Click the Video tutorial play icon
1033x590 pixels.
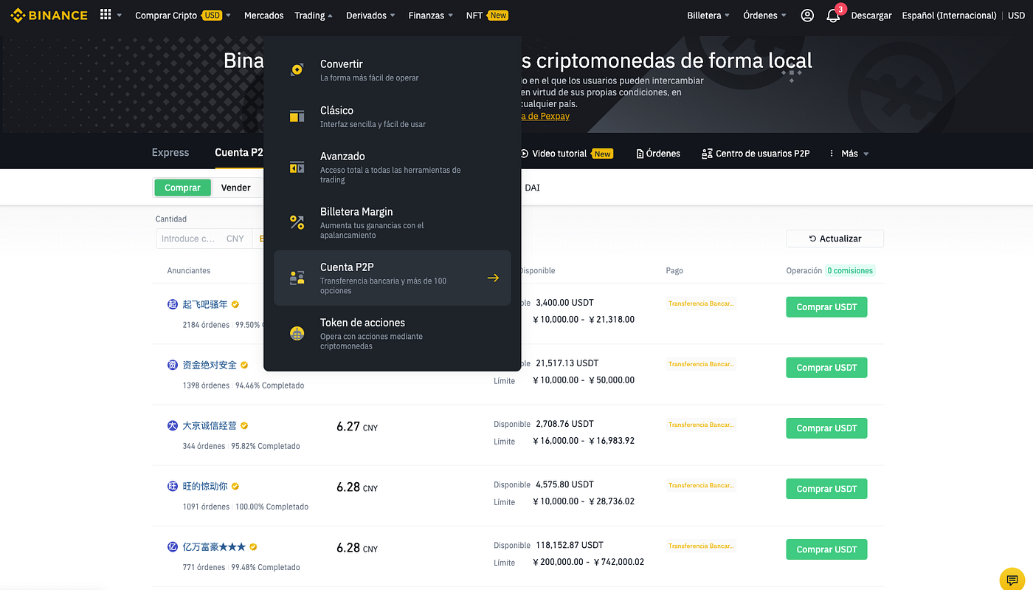(525, 154)
